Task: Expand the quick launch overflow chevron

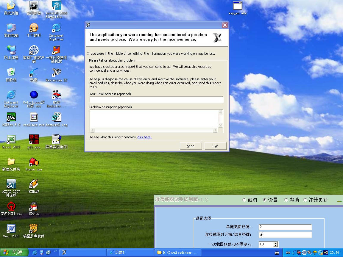Action: click(56, 251)
